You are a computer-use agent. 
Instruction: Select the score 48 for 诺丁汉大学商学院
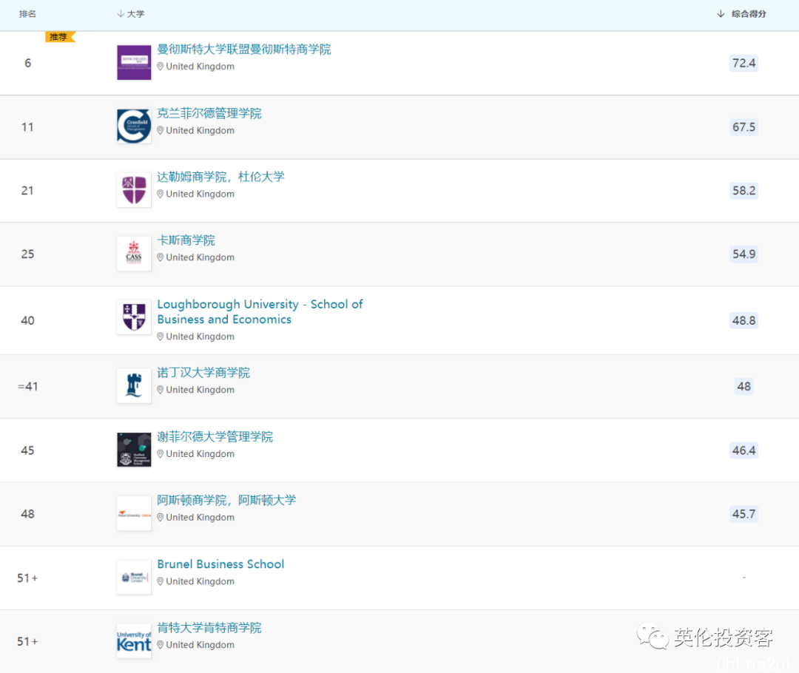744,386
